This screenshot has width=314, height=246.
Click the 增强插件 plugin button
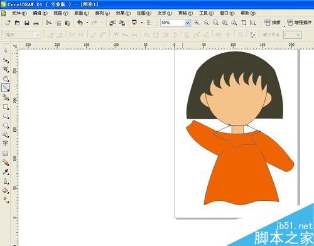(299, 23)
